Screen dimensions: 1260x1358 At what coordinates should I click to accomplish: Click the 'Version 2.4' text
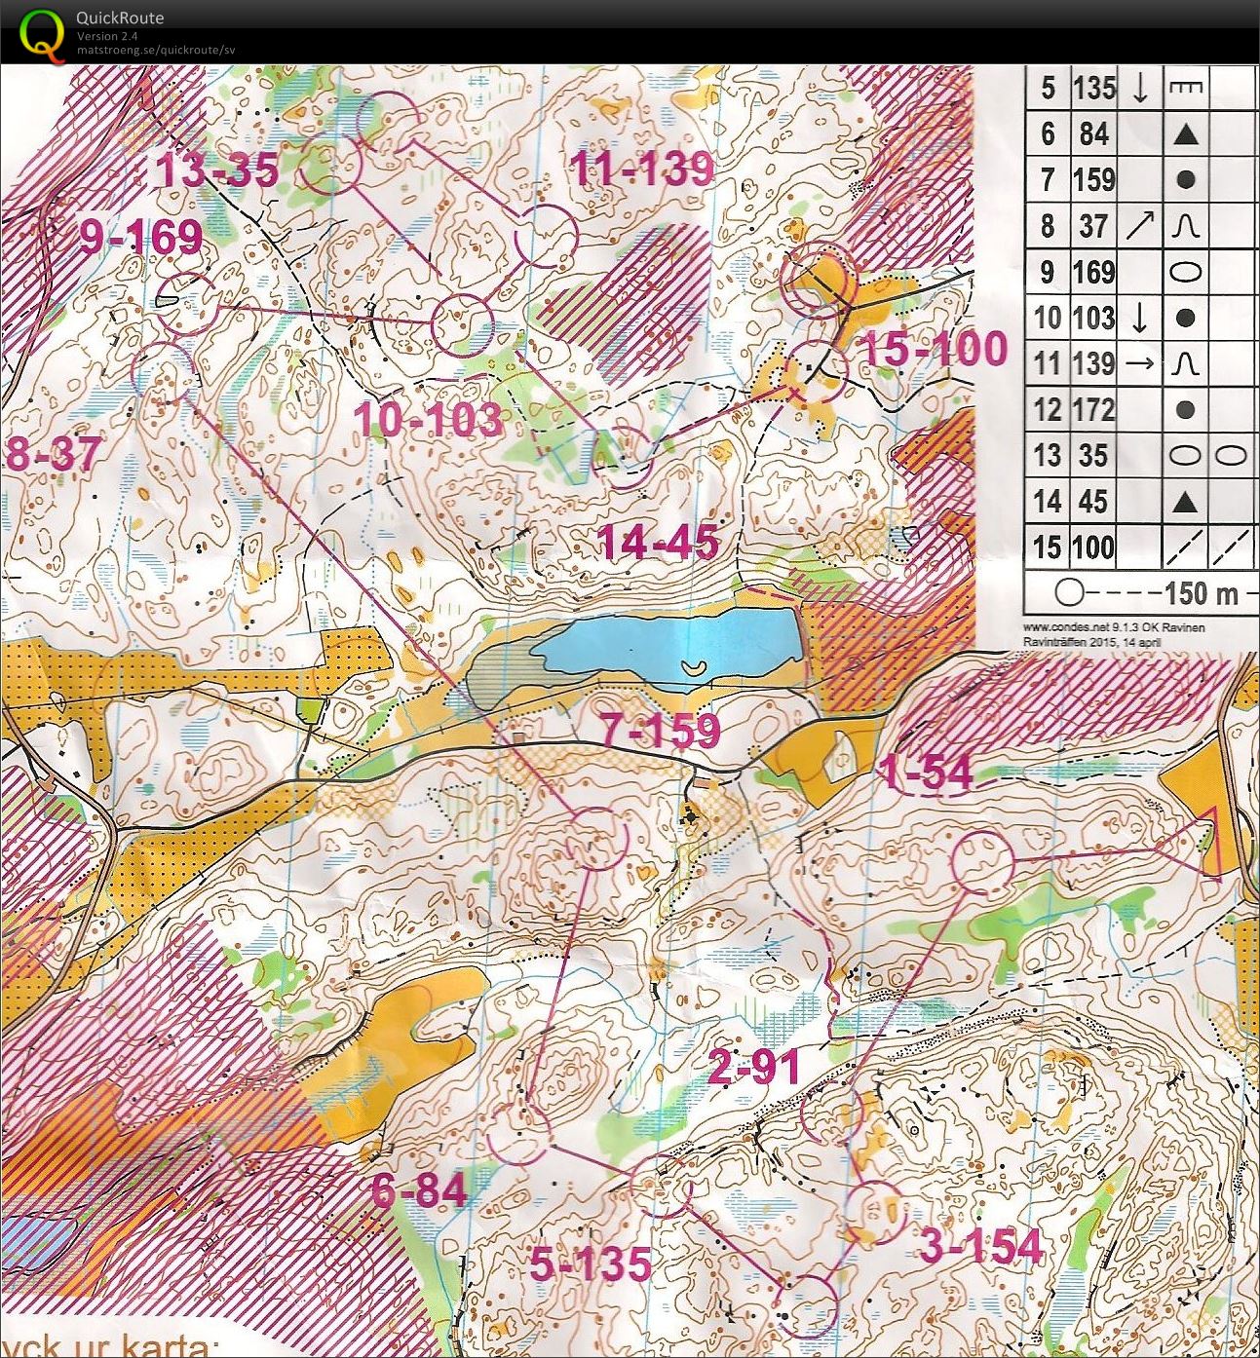point(107,36)
